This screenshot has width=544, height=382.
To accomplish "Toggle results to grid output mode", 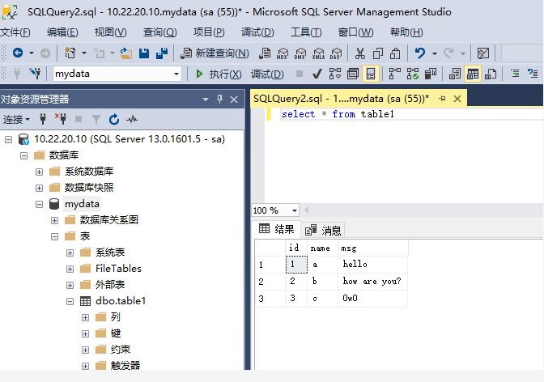I will pyautogui.click(x=472, y=74).
